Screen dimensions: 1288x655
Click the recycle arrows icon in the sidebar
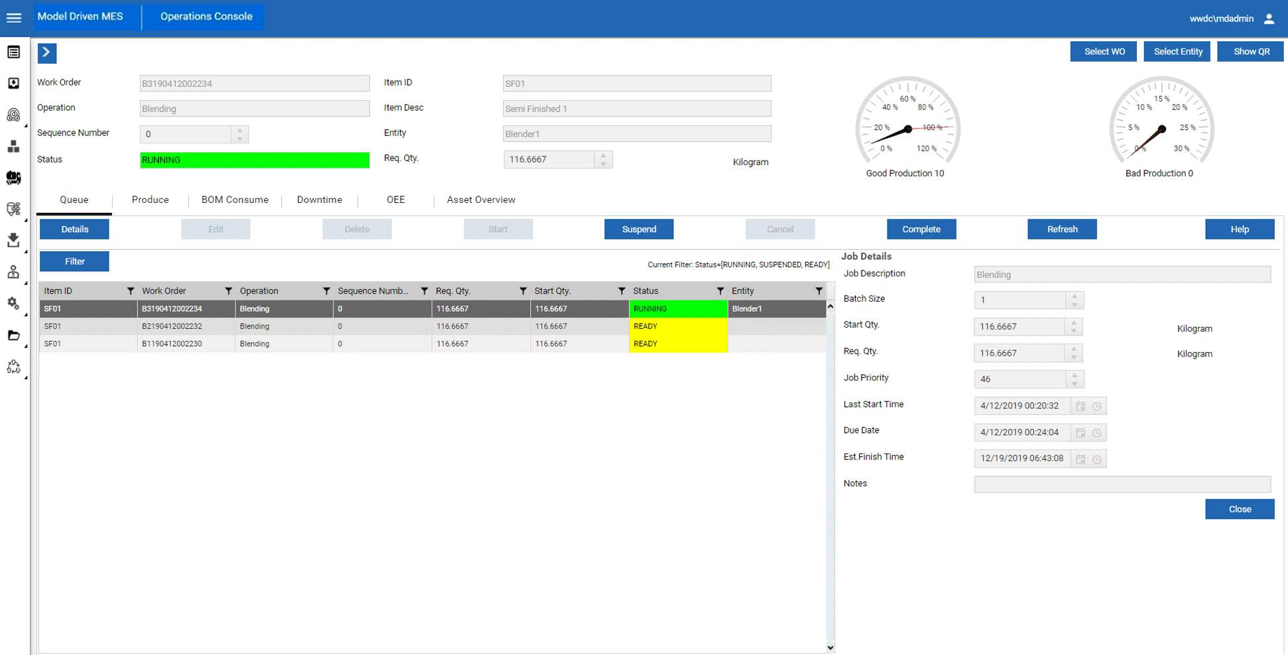tap(14, 367)
